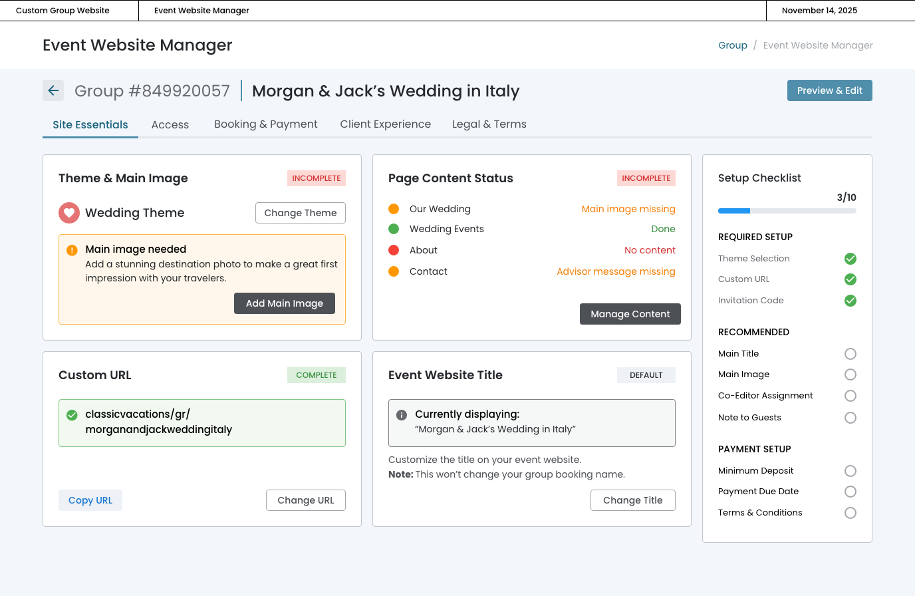Mark the Terms & Conditions checklist circle
Viewport: 915px width, 596px height.
850,513
